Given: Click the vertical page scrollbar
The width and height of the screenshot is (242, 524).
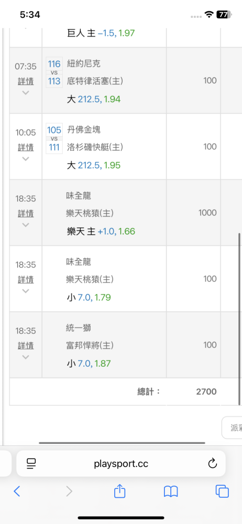Looking at the screenshot, I should [239, 319].
